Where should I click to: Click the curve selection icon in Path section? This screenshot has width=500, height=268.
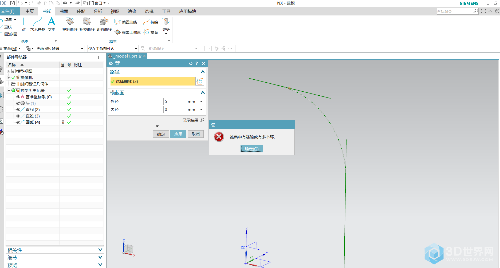(200, 81)
